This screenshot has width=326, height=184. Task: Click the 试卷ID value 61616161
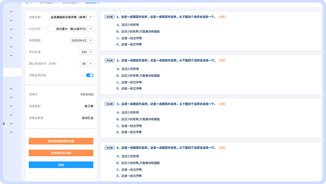click(87, 94)
